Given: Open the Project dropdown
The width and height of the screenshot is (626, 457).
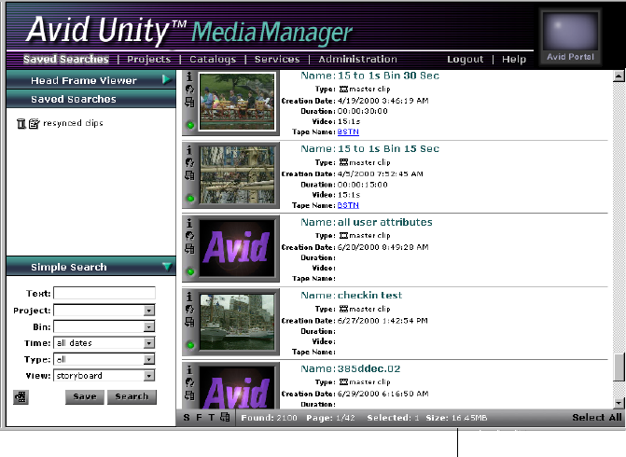Looking at the screenshot, I should (x=149, y=311).
